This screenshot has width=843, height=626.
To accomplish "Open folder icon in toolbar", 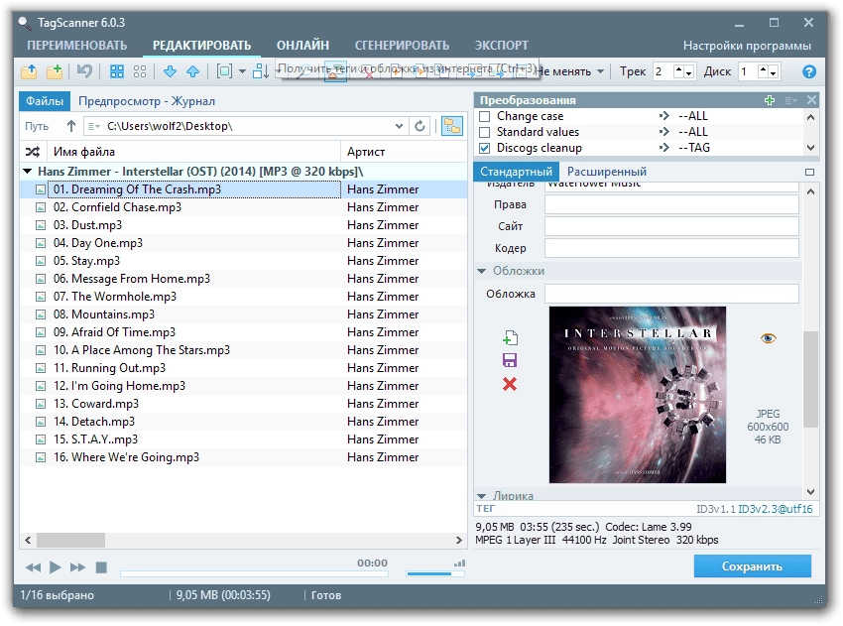I will (x=29, y=71).
